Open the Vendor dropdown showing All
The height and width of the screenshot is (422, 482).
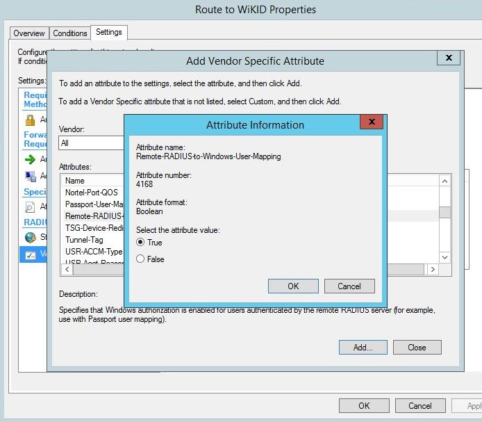(x=90, y=143)
